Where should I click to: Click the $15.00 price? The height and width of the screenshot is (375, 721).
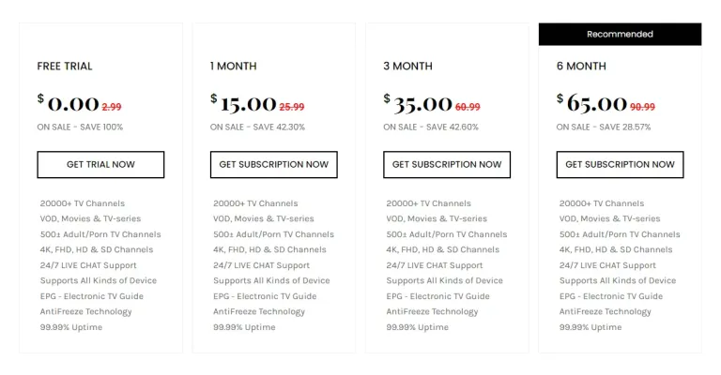(x=244, y=103)
